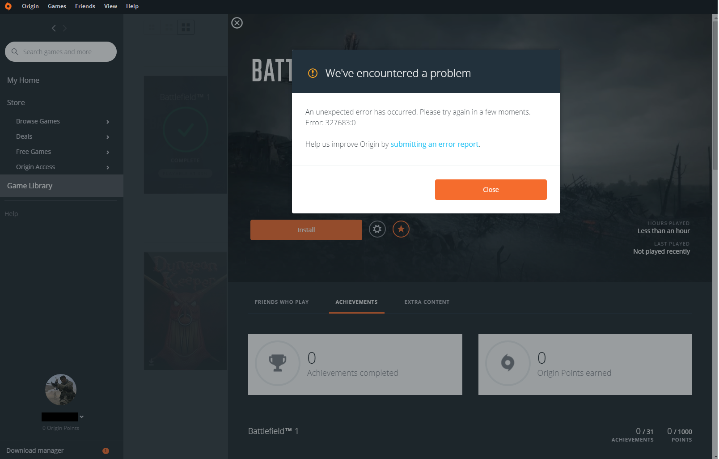This screenshot has width=719, height=459.
Task: Click the trophy achievements icon
Action: (277, 363)
